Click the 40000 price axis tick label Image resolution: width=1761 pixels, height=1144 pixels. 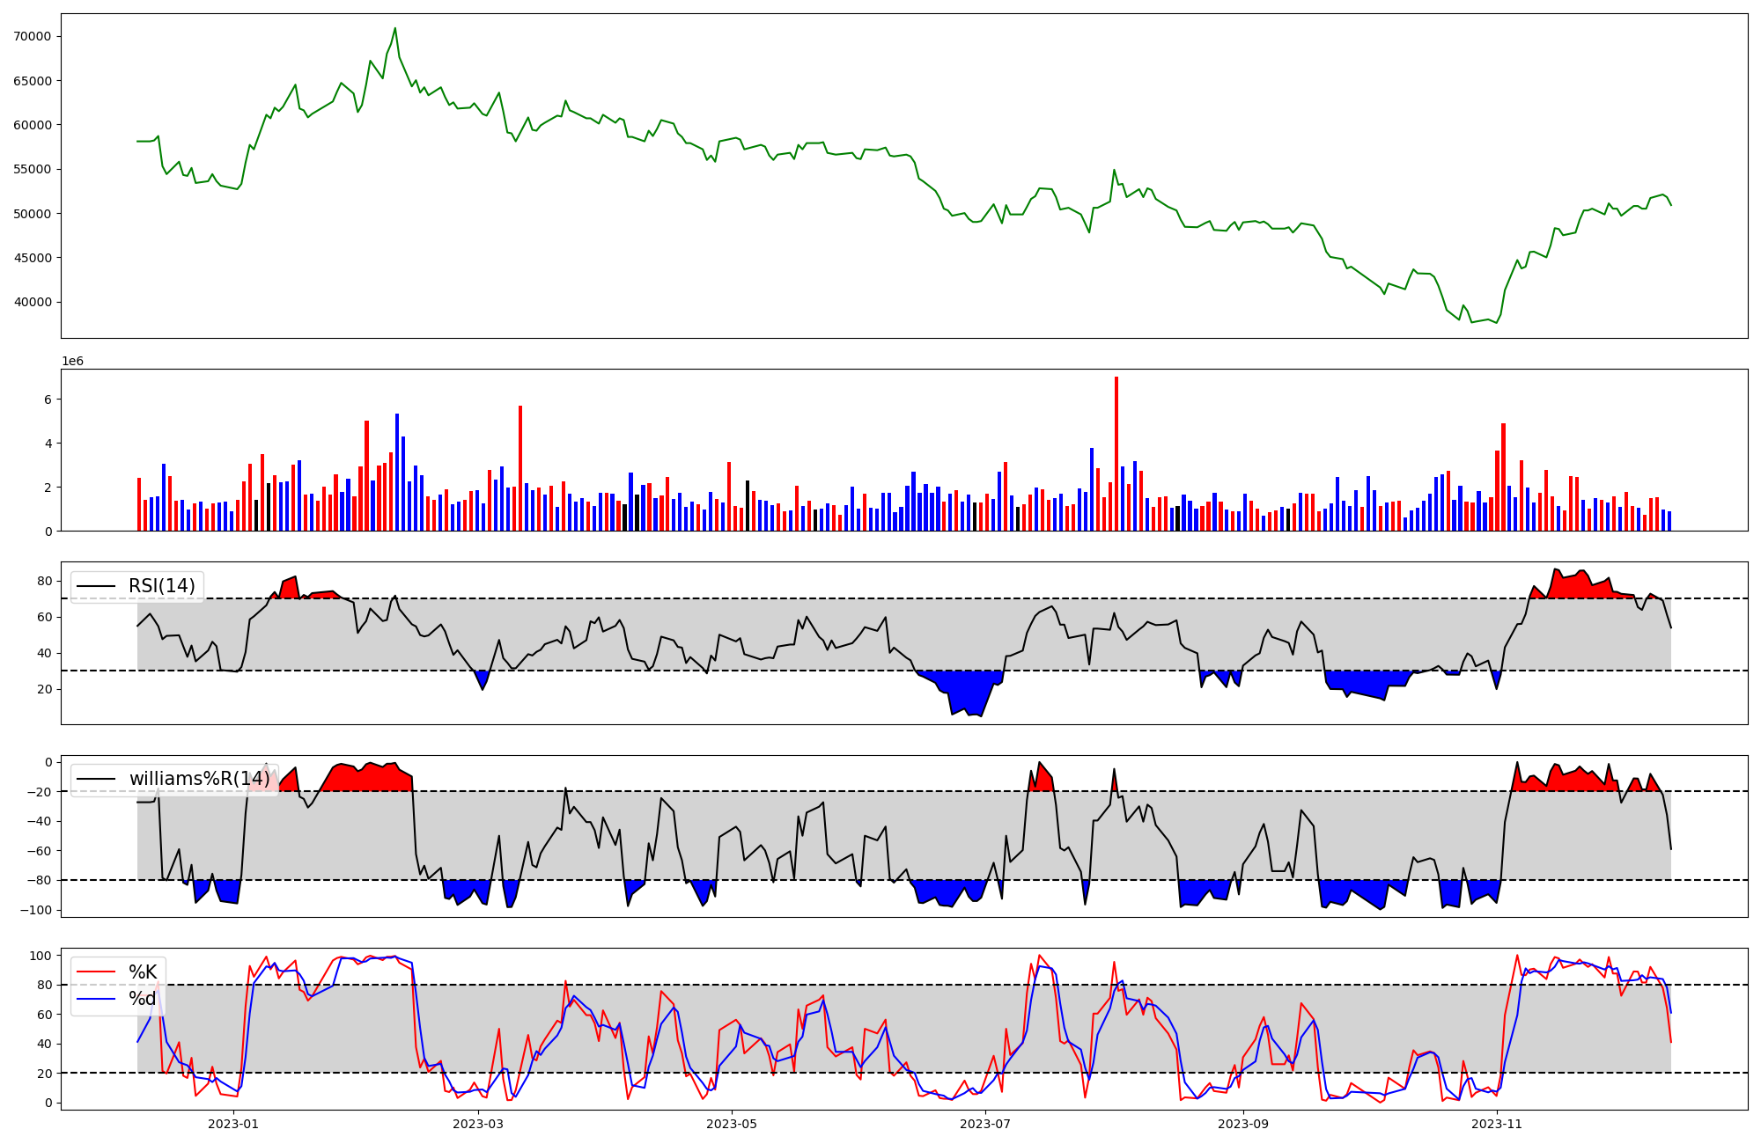pos(33,302)
